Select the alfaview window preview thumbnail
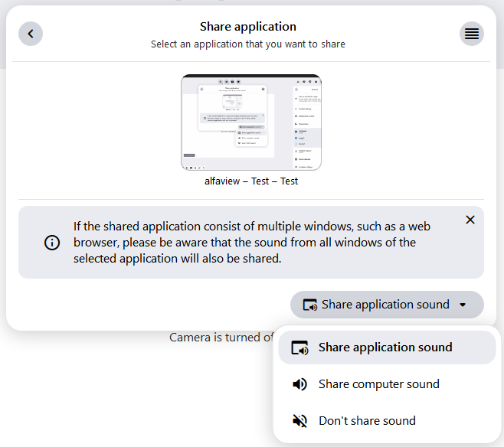The width and height of the screenshot is (504, 447). tap(251, 122)
